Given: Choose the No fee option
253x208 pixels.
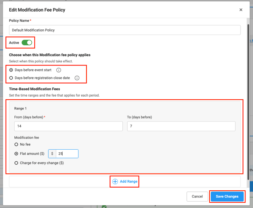Looking at the screenshot, I should tap(16, 144).
